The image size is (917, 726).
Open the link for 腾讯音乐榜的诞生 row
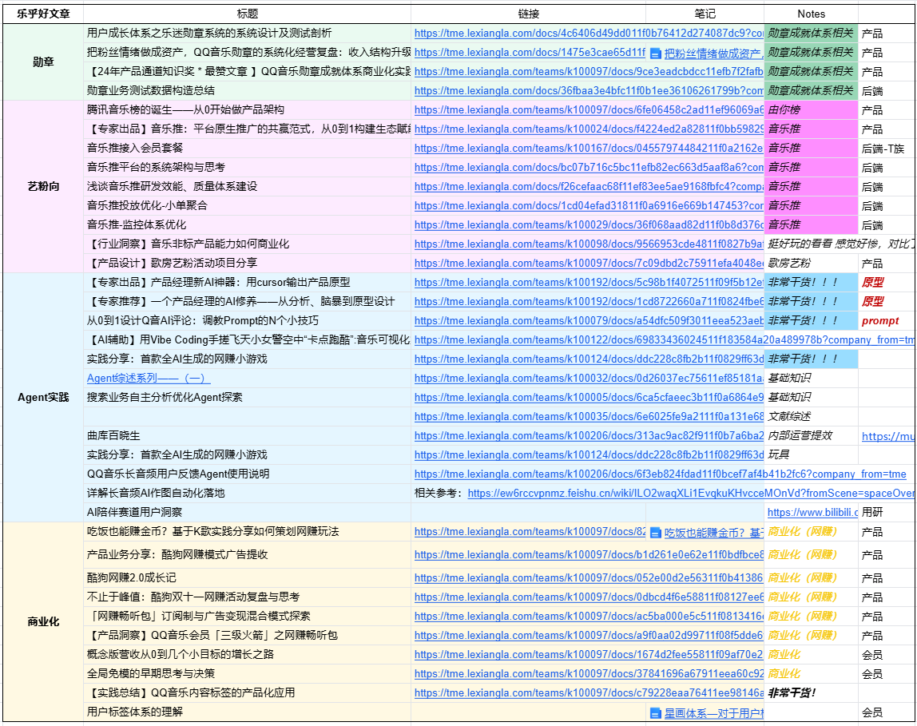tap(589, 110)
